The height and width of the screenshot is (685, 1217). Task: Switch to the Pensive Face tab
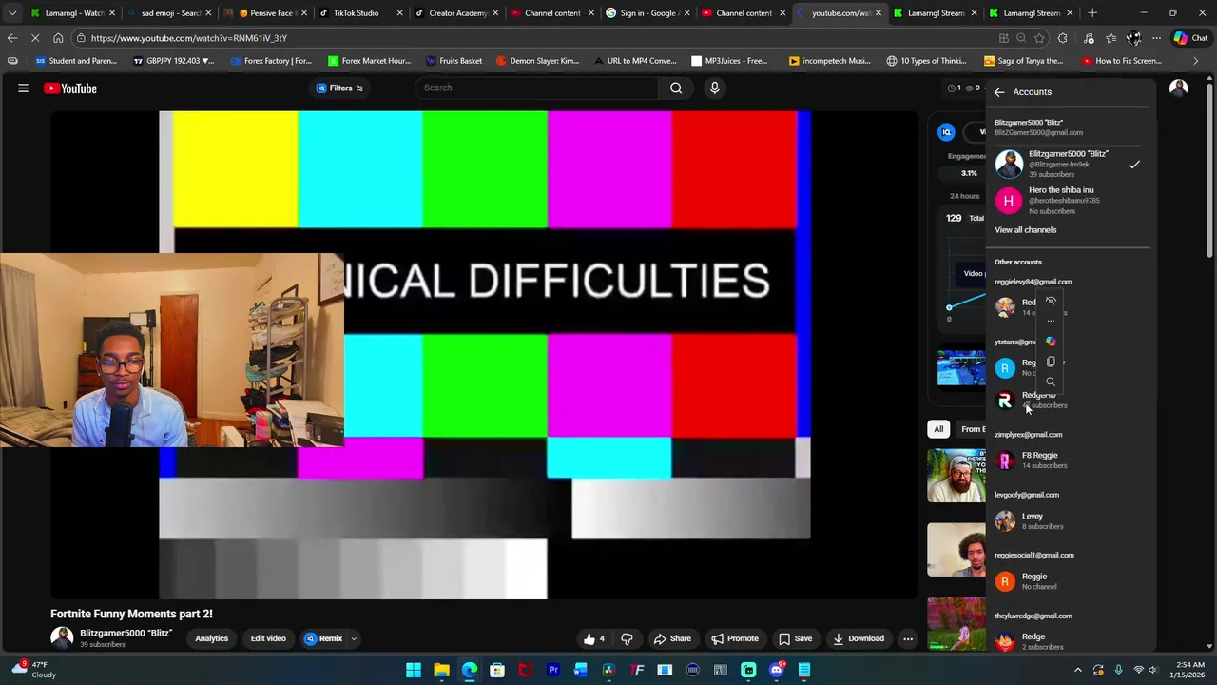coord(264,13)
